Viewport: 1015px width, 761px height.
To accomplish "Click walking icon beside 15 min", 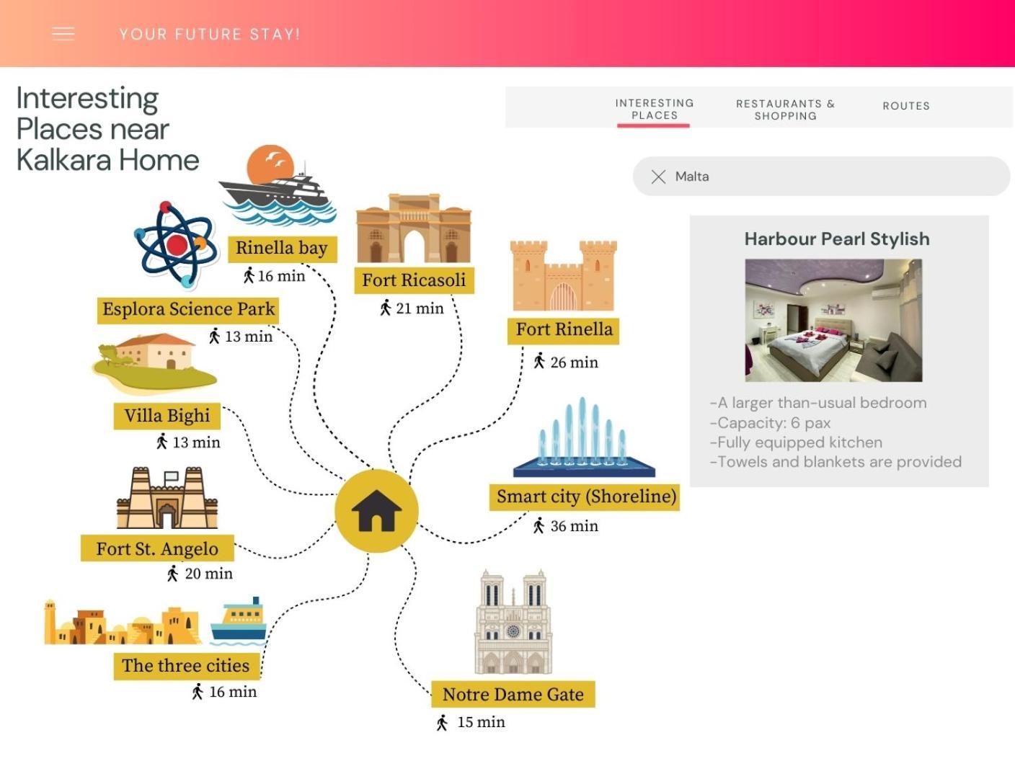I will (x=442, y=722).
